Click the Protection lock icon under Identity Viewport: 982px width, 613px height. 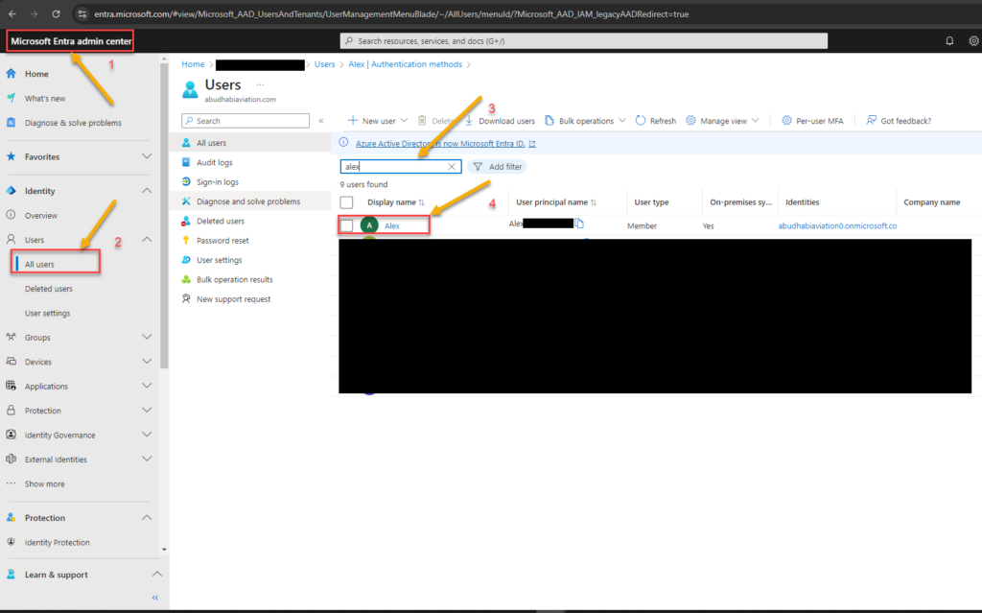11,410
